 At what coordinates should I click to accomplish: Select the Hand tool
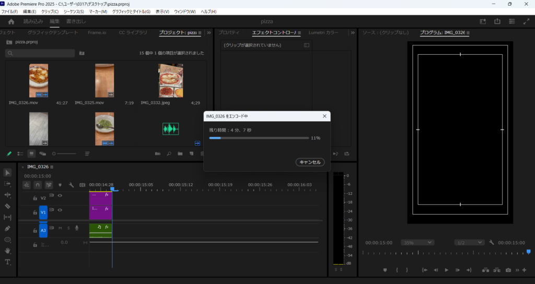pos(7,251)
